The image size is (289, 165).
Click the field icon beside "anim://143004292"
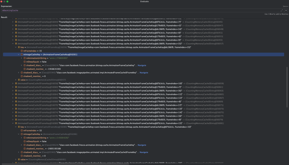[25, 138]
